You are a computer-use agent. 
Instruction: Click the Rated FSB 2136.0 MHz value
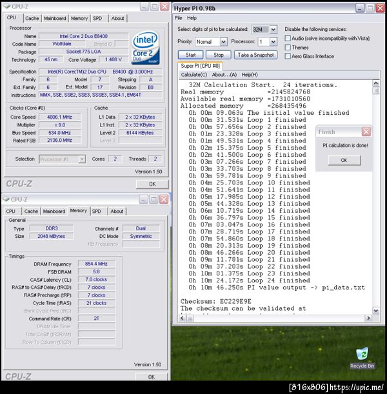click(59, 140)
